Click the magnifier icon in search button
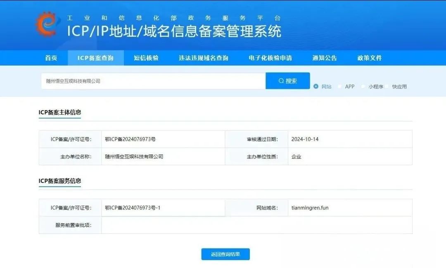 point(281,81)
